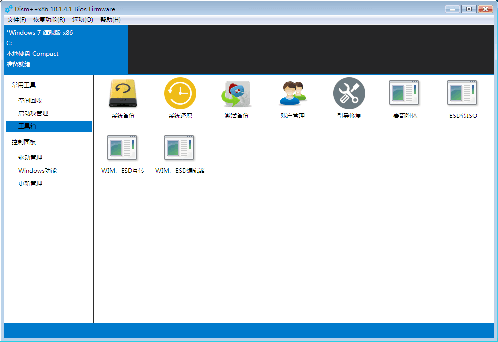The image size is (498, 342).
Task: Open 驱动管理 in the sidebar
Action: [29, 157]
